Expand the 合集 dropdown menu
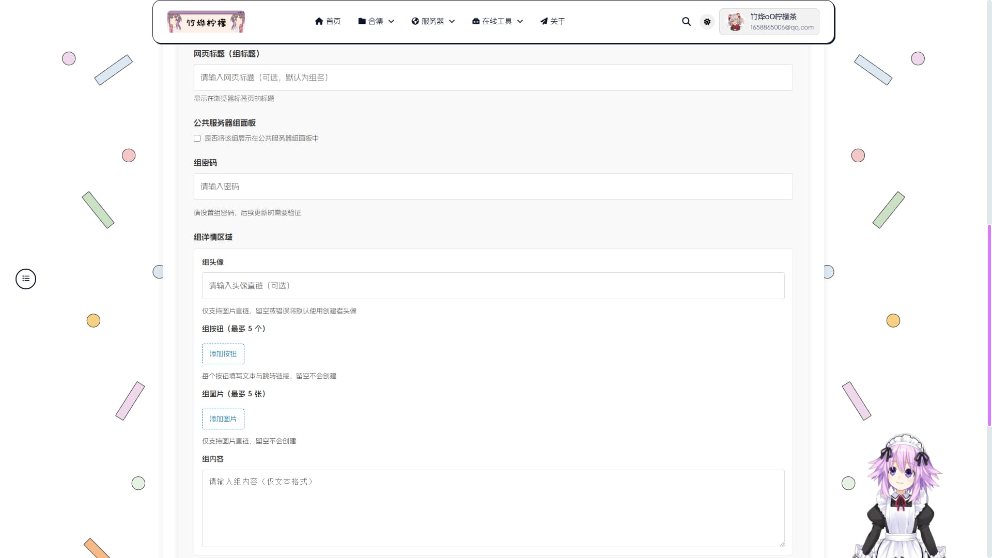Image resolution: width=992 pixels, height=558 pixels. click(376, 21)
